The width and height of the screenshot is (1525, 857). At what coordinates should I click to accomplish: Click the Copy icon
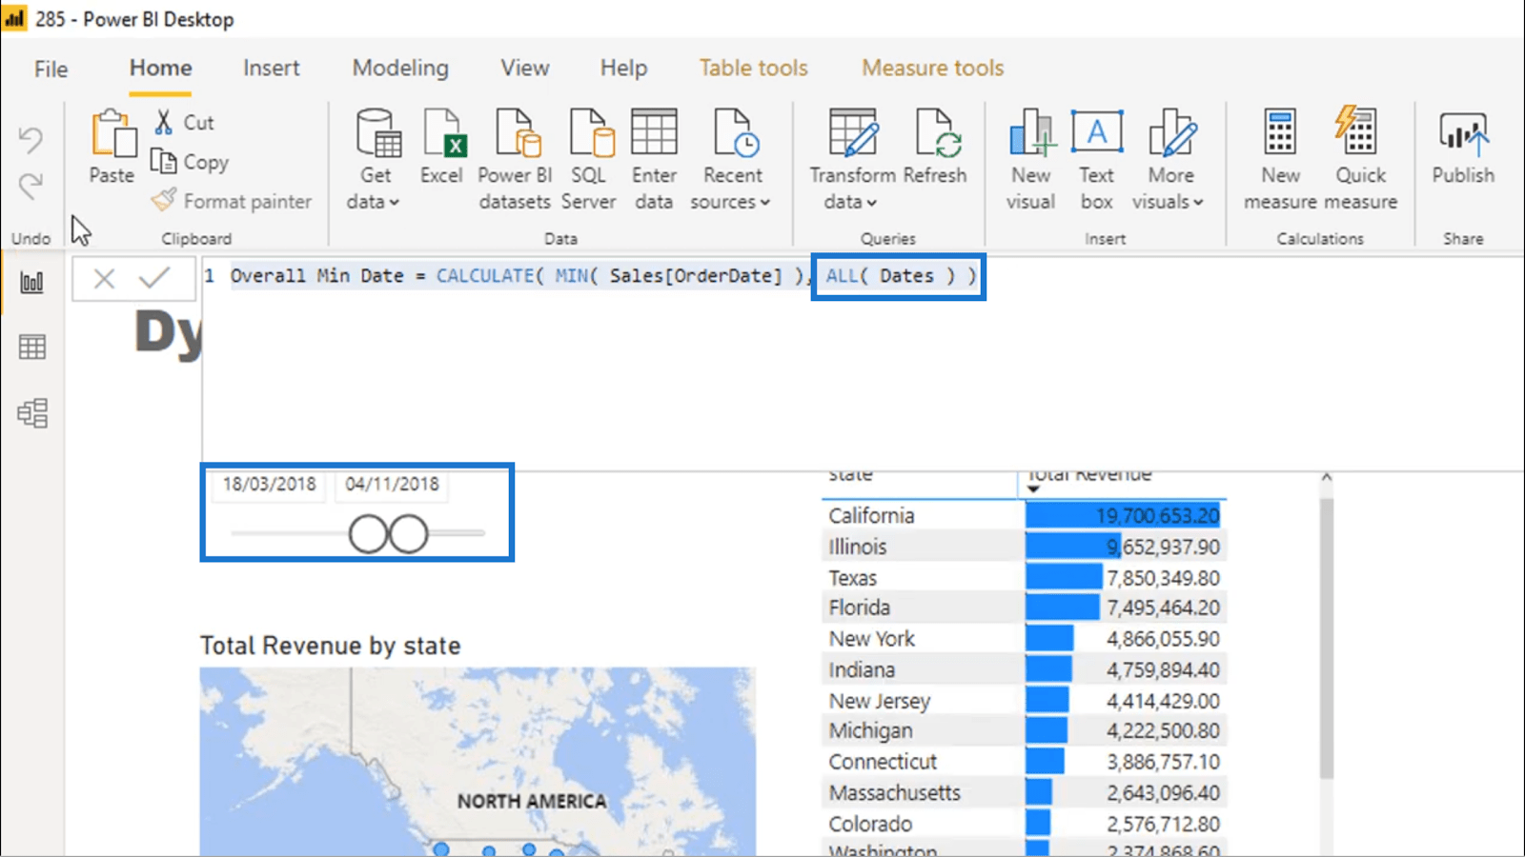coord(164,162)
